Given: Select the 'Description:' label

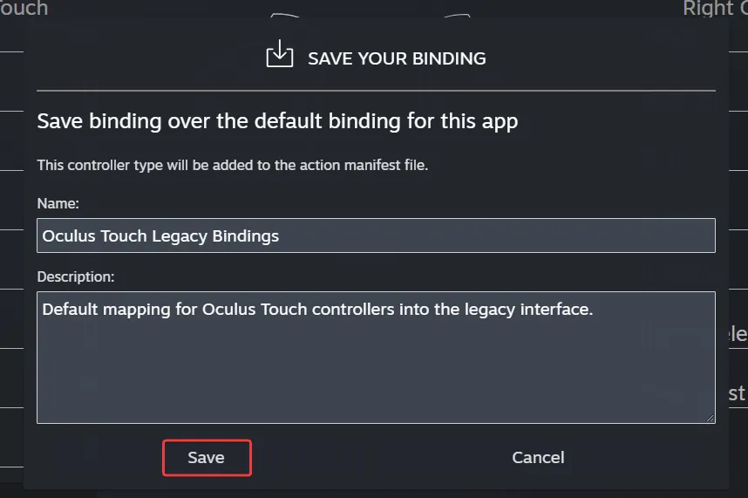Looking at the screenshot, I should click(76, 276).
